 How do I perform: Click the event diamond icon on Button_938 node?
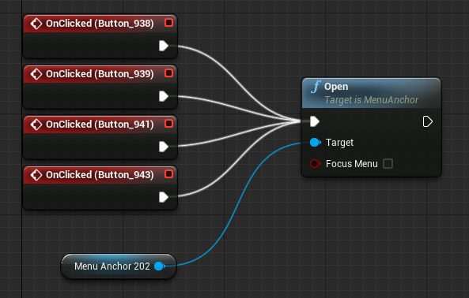point(36,24)
